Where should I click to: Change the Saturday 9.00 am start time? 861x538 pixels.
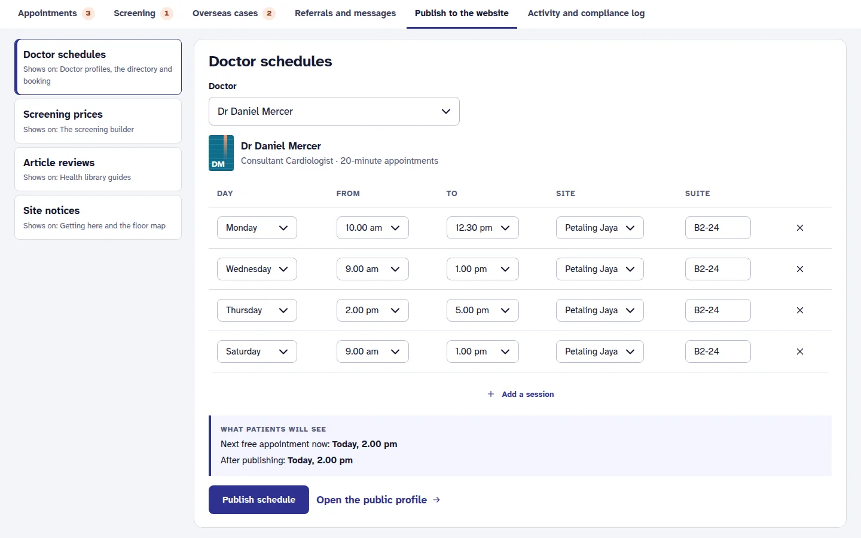point(373,351)
